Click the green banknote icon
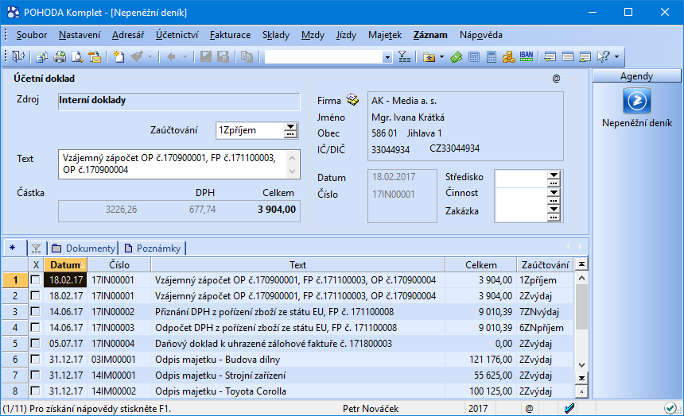 457,57
